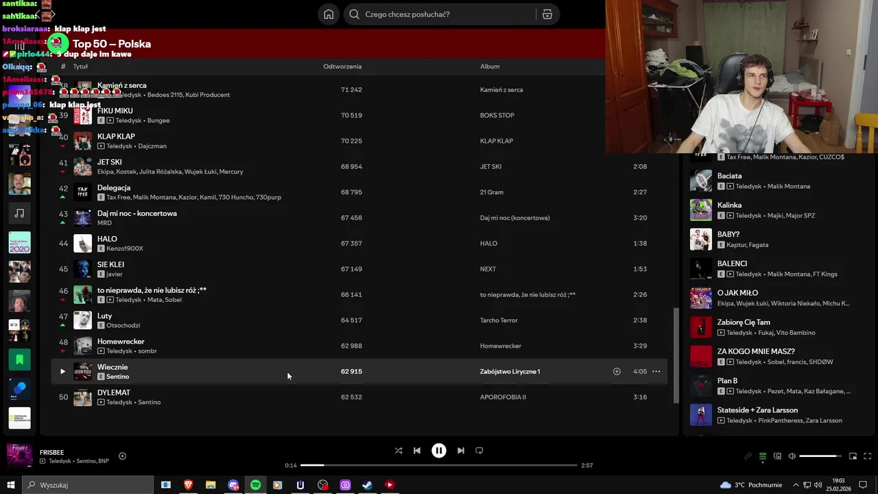
Task: Select the track SIE KLEI by javier
Action: (x=359, y=269)
